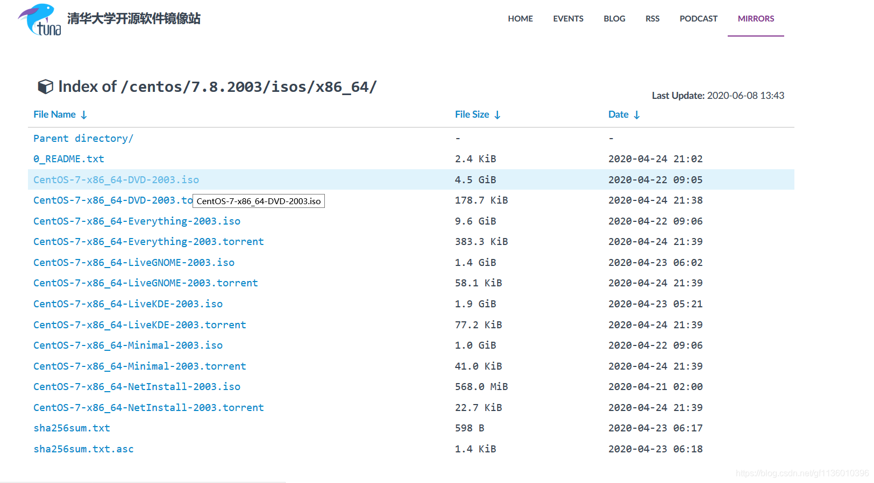
Task: Download CentOS-7-x86_64-Everything-2003.iso
Action: (x=137, y=221)
